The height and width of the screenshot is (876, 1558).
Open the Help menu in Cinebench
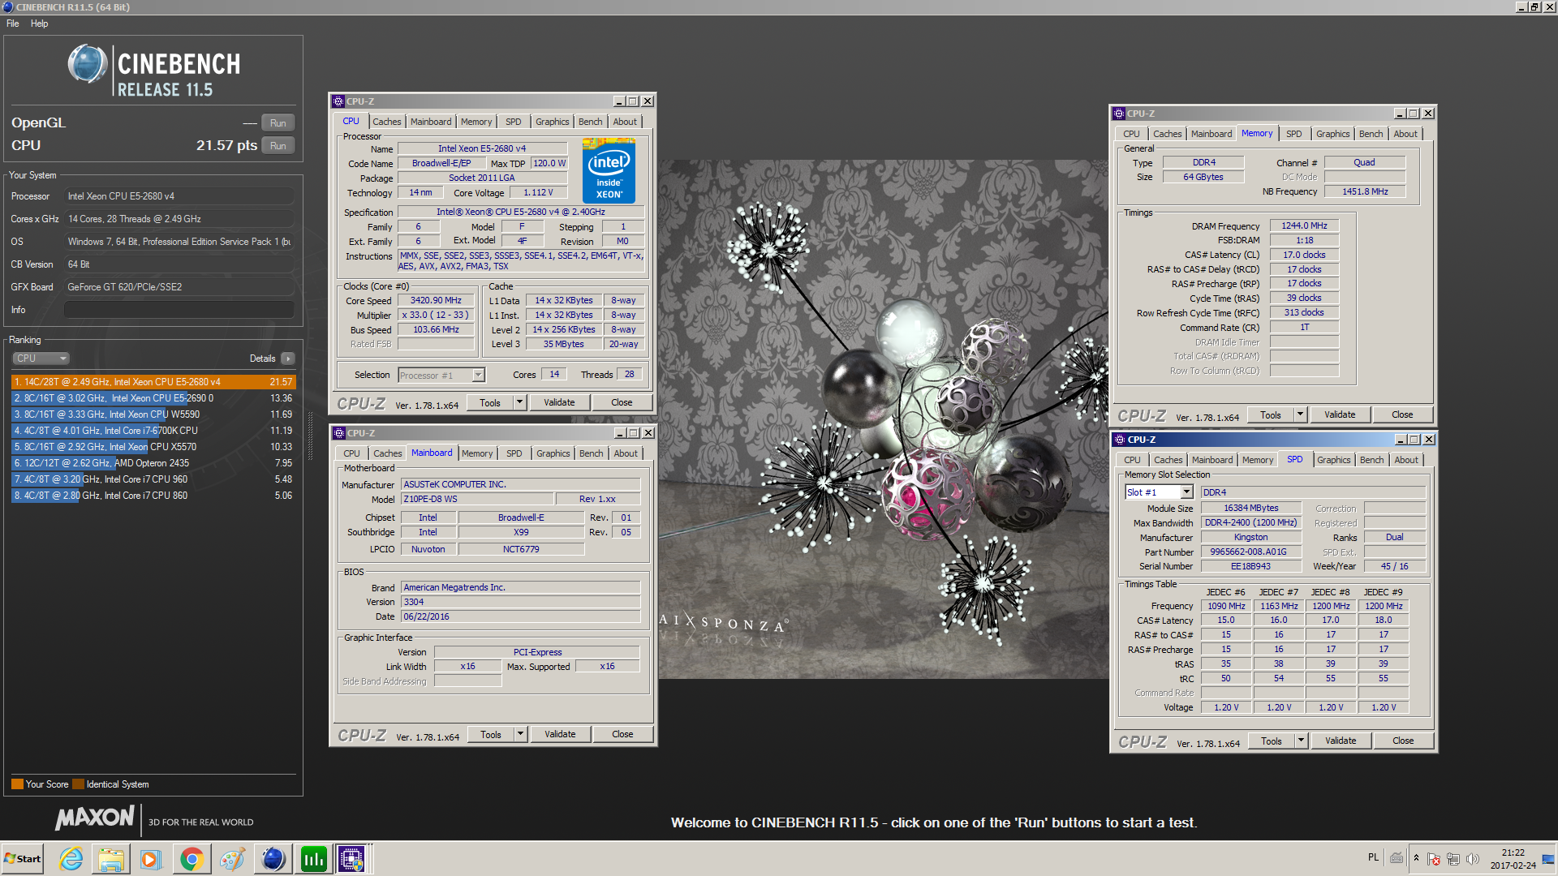(x=39, y=24)
